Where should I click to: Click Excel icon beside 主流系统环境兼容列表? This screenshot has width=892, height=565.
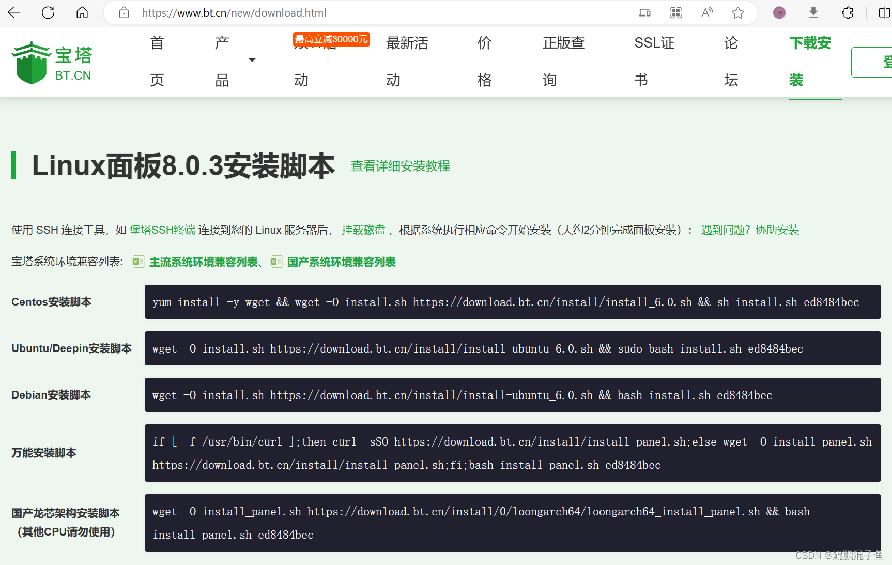[x=138, y=262]
